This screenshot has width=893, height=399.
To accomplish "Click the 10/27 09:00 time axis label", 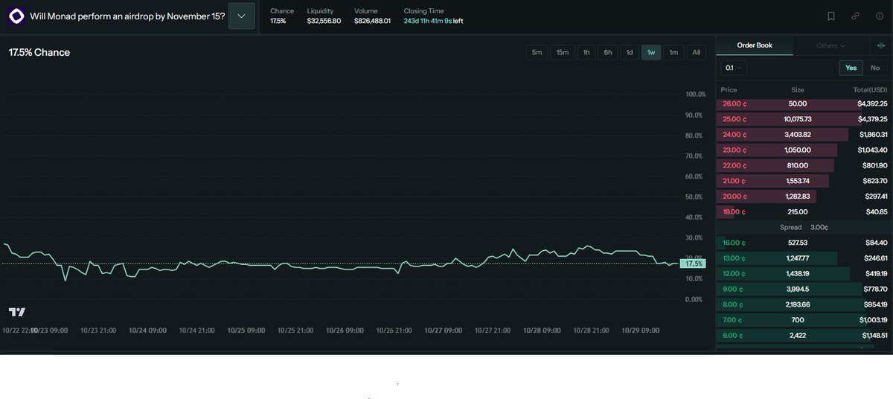I will tap(444, 330).
